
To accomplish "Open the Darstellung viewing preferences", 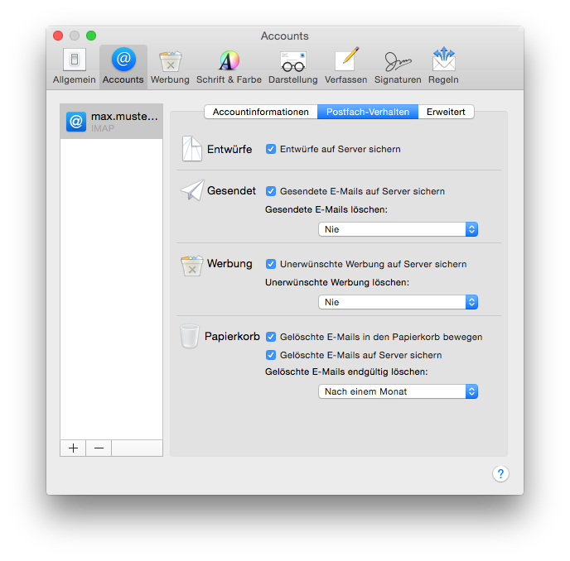I will (x=293, y=67).
